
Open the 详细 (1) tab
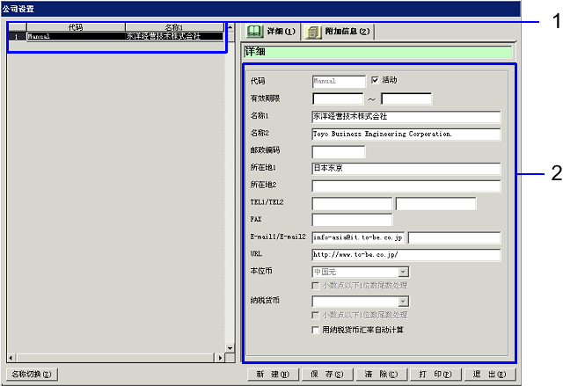[272, 32]
